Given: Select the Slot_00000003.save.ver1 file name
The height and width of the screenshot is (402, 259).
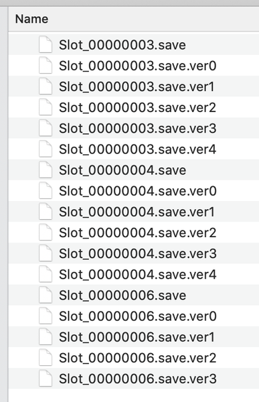Looking at the screenshot, I should pyautogui.click(x=137, y=86).
